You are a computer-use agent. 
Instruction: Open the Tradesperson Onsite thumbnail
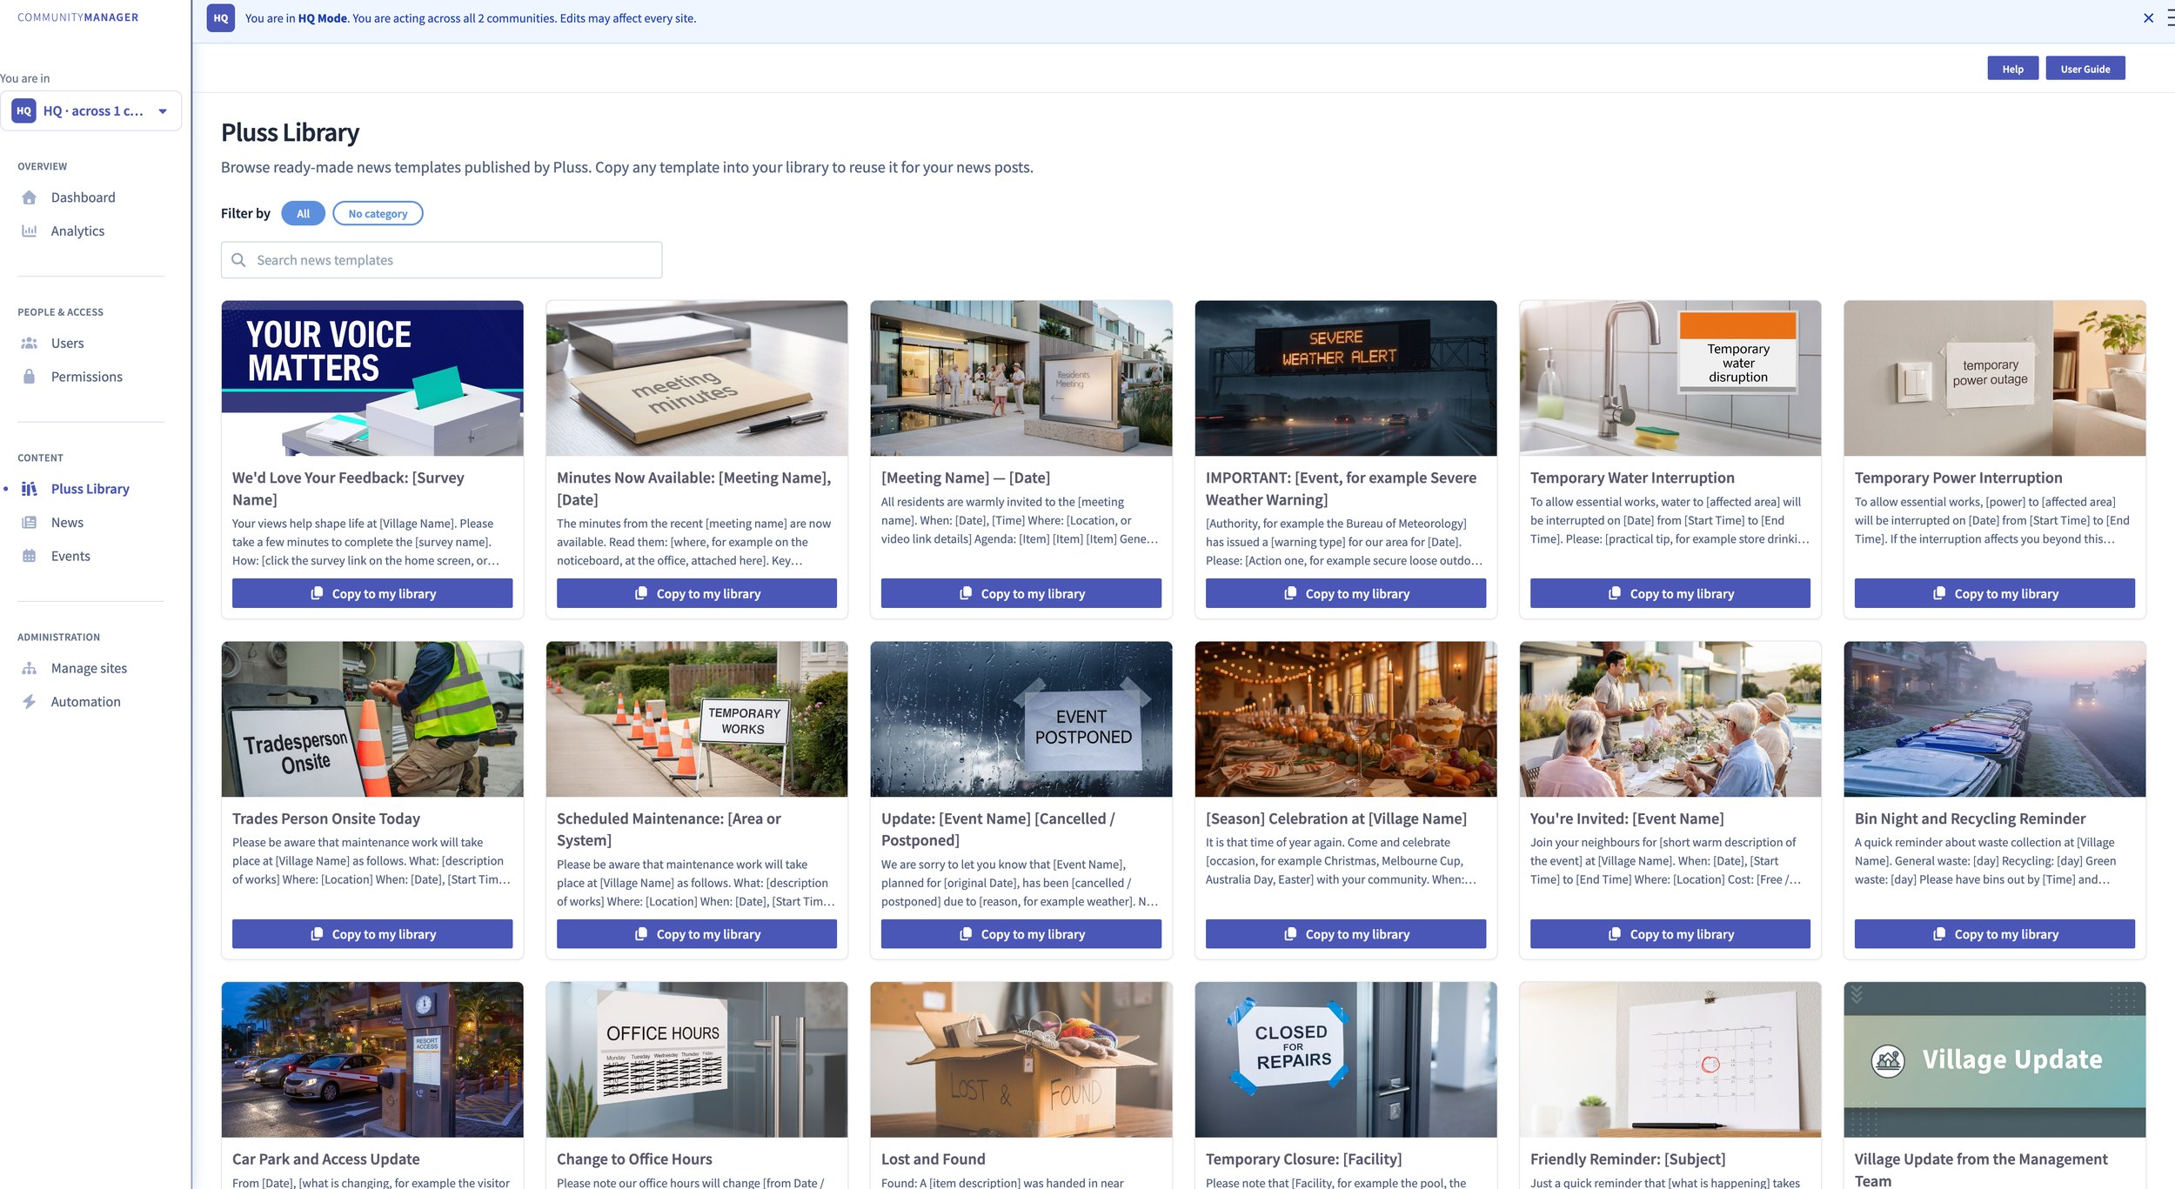(372, 719)
